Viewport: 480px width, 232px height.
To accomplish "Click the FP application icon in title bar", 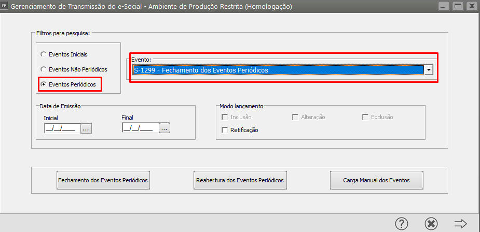I will tap(5, 7).
